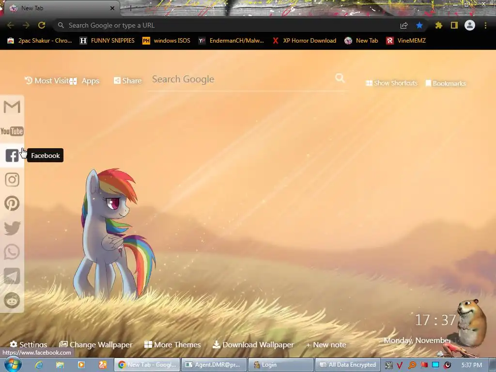Open Telegram sidebar shortcut
Screen dimensions: 496x372
coord(12,276)
